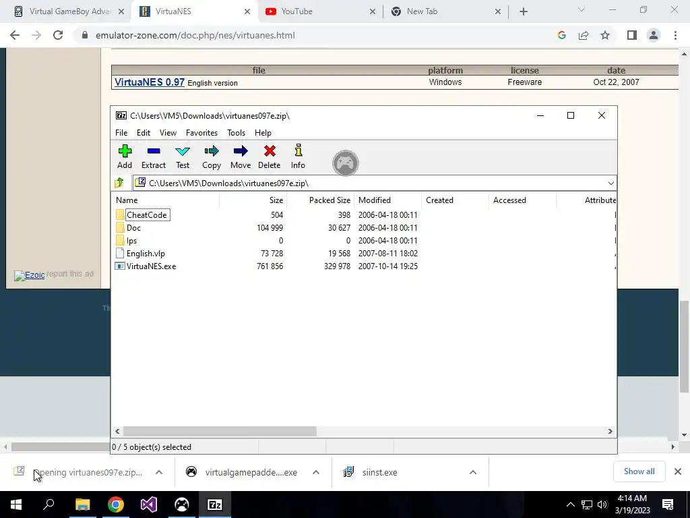
Task: Click the gamepad app taskbar icon
Action: [x=182, y=505]
